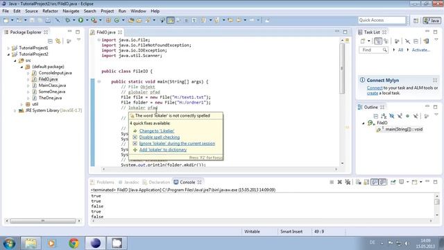Viewport: 444px width, 250px height.
Task: Open Package Explorer view menu triangle
Action: (x=78, y=40)
